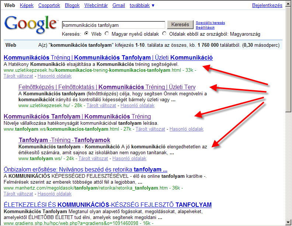Click the green URL www.manhertz.com/megoldasok/tanfolyam
This screenshot has width=292, height=226.
[86, 188]
